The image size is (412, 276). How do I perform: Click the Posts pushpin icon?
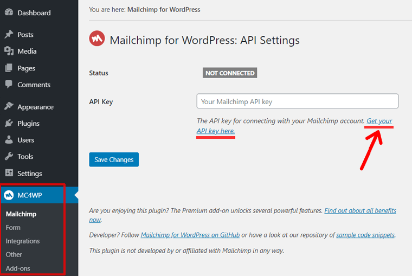9,35
